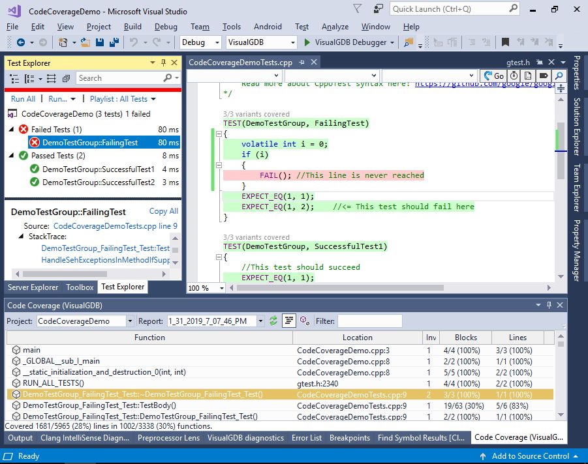Switch to the Error List tab
This screenshot has width=588, height=464.
[x=307, y=438]
